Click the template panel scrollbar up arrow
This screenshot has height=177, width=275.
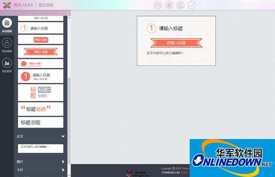(x=69, y=18)
